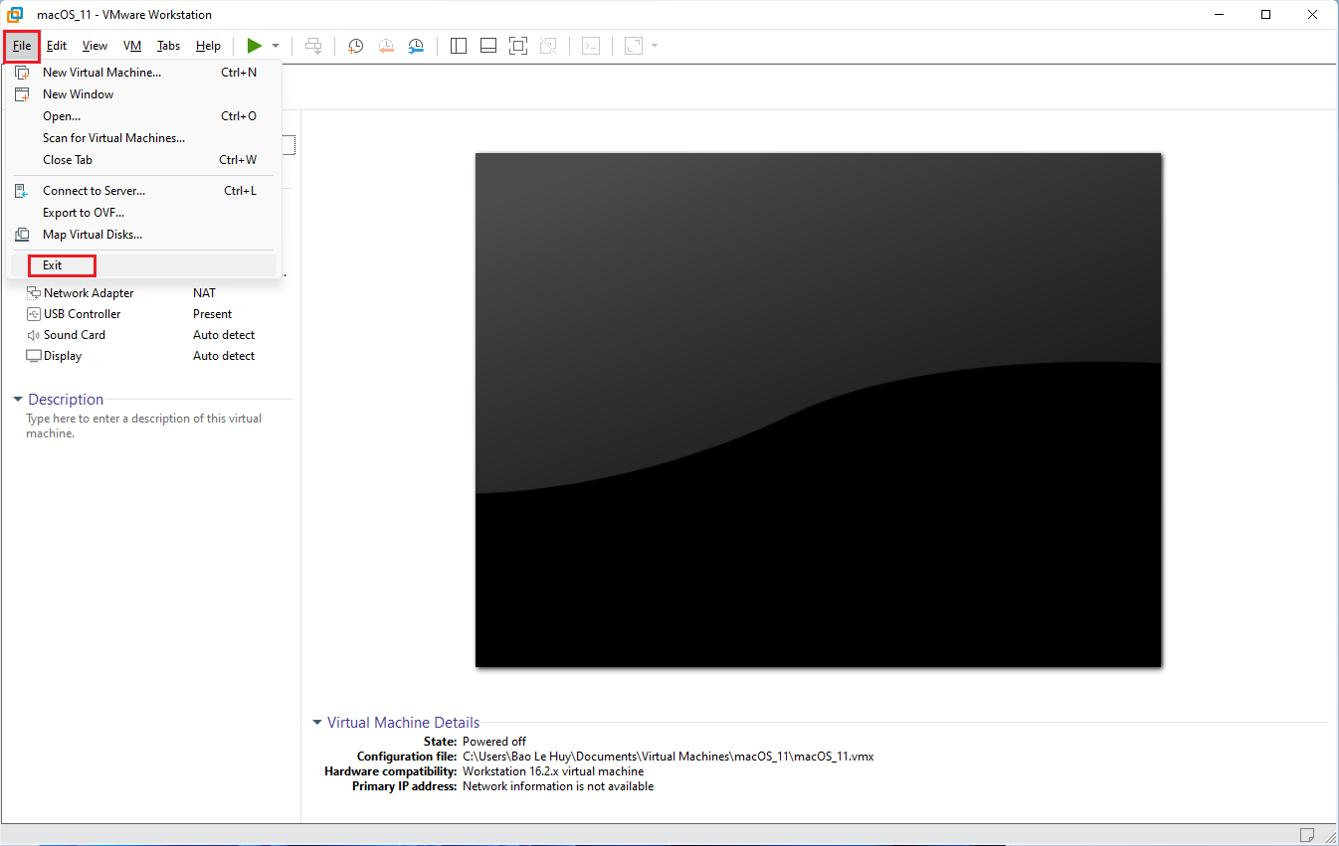Screen dimensions: 1339x846
Task: Click the Description section heading
Action: click(66, 400)
